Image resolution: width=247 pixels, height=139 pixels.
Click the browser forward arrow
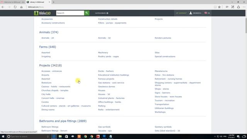tap(9, 7)
